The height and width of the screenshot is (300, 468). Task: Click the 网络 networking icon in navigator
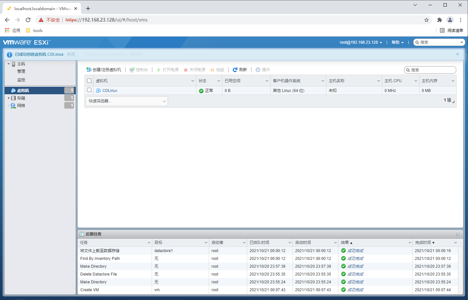coord(13,106)
